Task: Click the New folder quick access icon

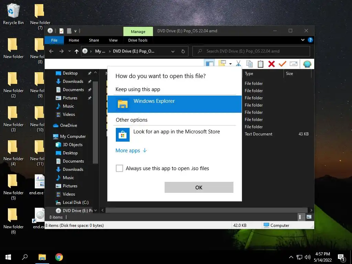Action: [69, 31]
